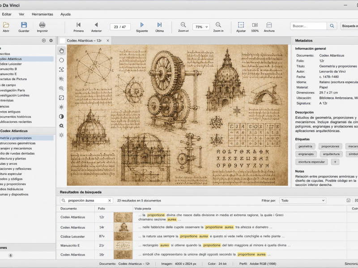Focus the Buscar search field in toolbar
This screenshot has width=358, height=268.
(308, 26)
